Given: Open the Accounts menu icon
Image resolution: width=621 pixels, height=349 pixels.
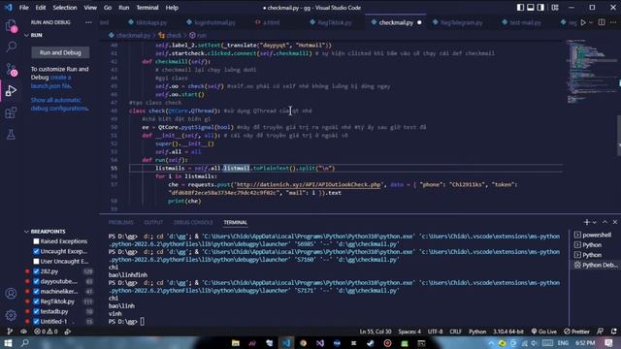Looking at the screenshot, I should [11, 293].
